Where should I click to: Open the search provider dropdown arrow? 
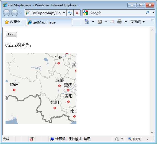click(153, 13)
